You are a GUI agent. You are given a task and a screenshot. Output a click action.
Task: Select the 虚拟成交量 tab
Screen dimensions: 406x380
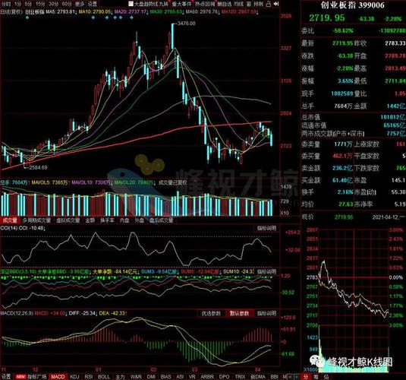pyautogui.click(x=68, y=220)
